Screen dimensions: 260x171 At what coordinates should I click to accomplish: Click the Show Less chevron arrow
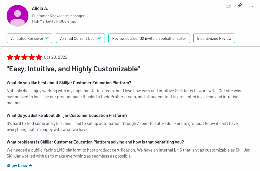click(30, 166)
